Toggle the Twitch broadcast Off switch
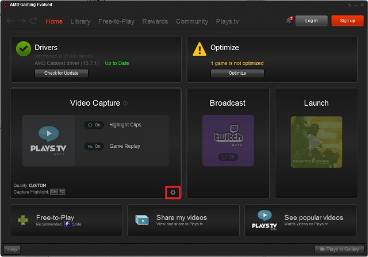 [x=228, y=157]
